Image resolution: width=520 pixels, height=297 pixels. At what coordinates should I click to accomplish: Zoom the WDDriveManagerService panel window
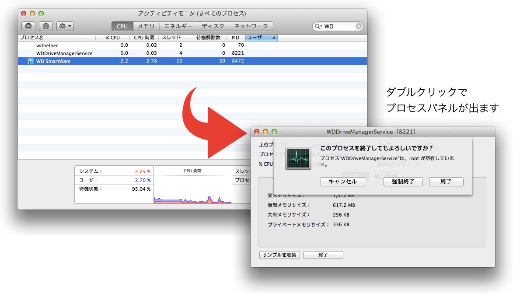[x=274, y=132]
